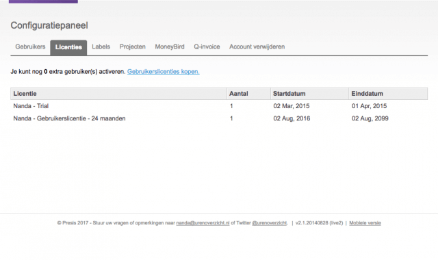Open the Q-invoice tab
Image resolution: width=438 pixels, height=260 pixels.
click(x=207, y=47)
